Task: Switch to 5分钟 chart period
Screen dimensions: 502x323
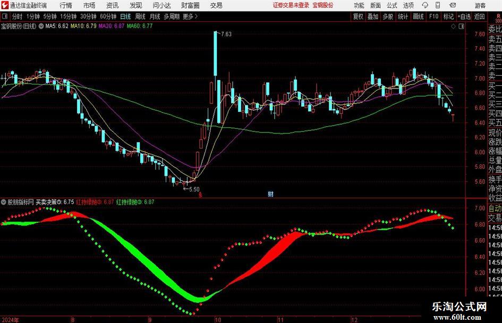Action: click(x=49, y=16)
